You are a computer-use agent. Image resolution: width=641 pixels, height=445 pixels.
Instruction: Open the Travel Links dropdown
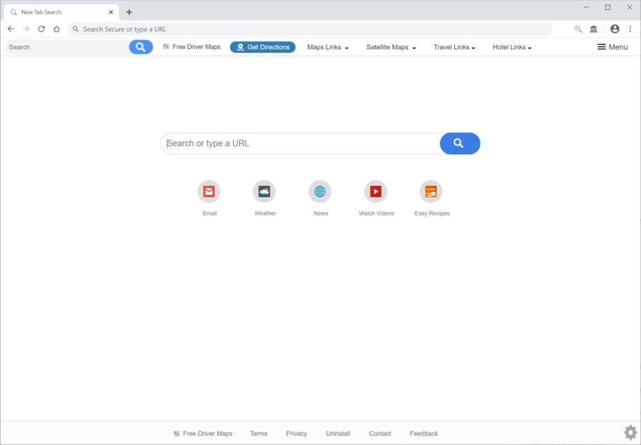point(454,46)
